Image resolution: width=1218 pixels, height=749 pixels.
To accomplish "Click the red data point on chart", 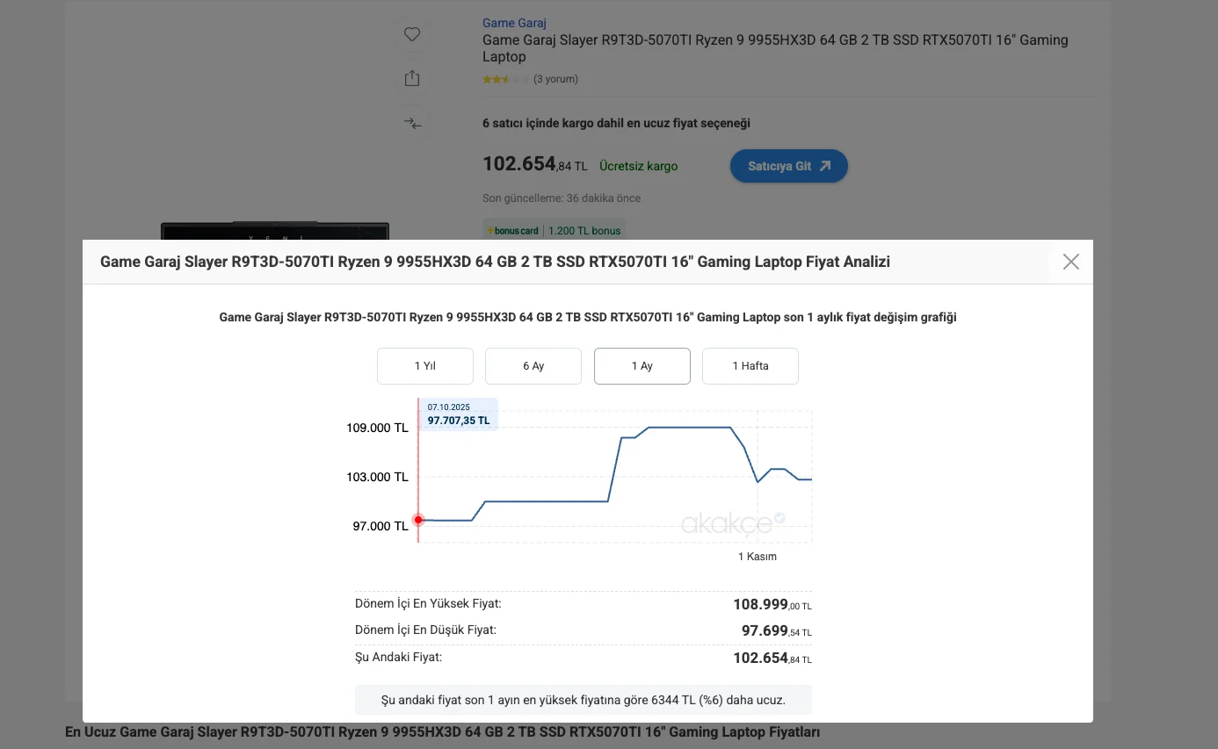I will [x=418, y=520].
